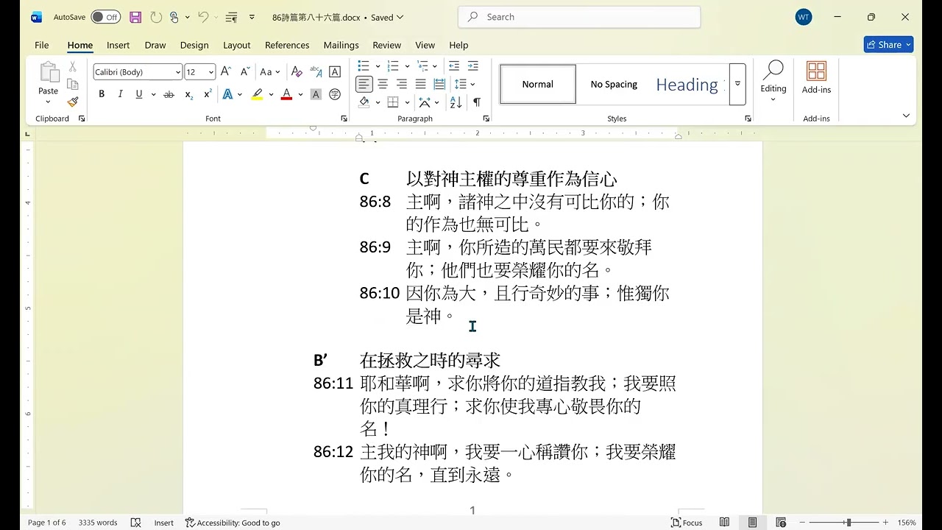Click the Character Border icon
The width and height of the screenshot is (942, 530).
[x=335, y=71]
